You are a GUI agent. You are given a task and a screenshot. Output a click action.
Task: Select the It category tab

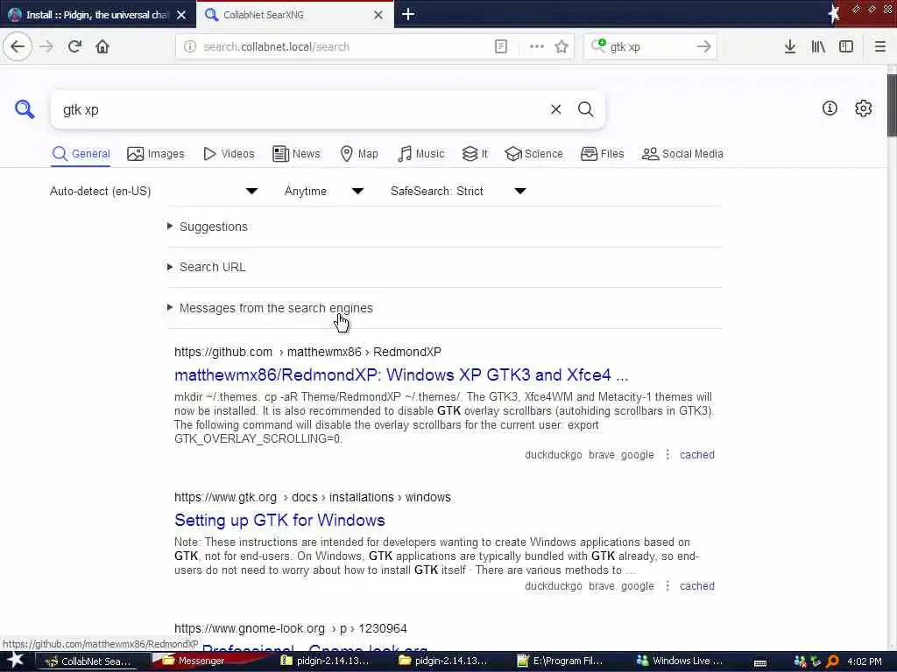(475, 154)
